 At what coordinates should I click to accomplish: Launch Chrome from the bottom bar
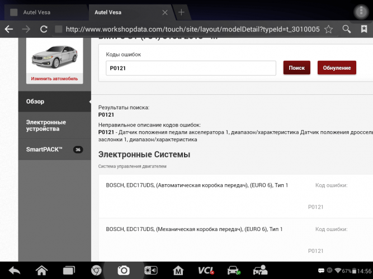[x=96, y=270]
